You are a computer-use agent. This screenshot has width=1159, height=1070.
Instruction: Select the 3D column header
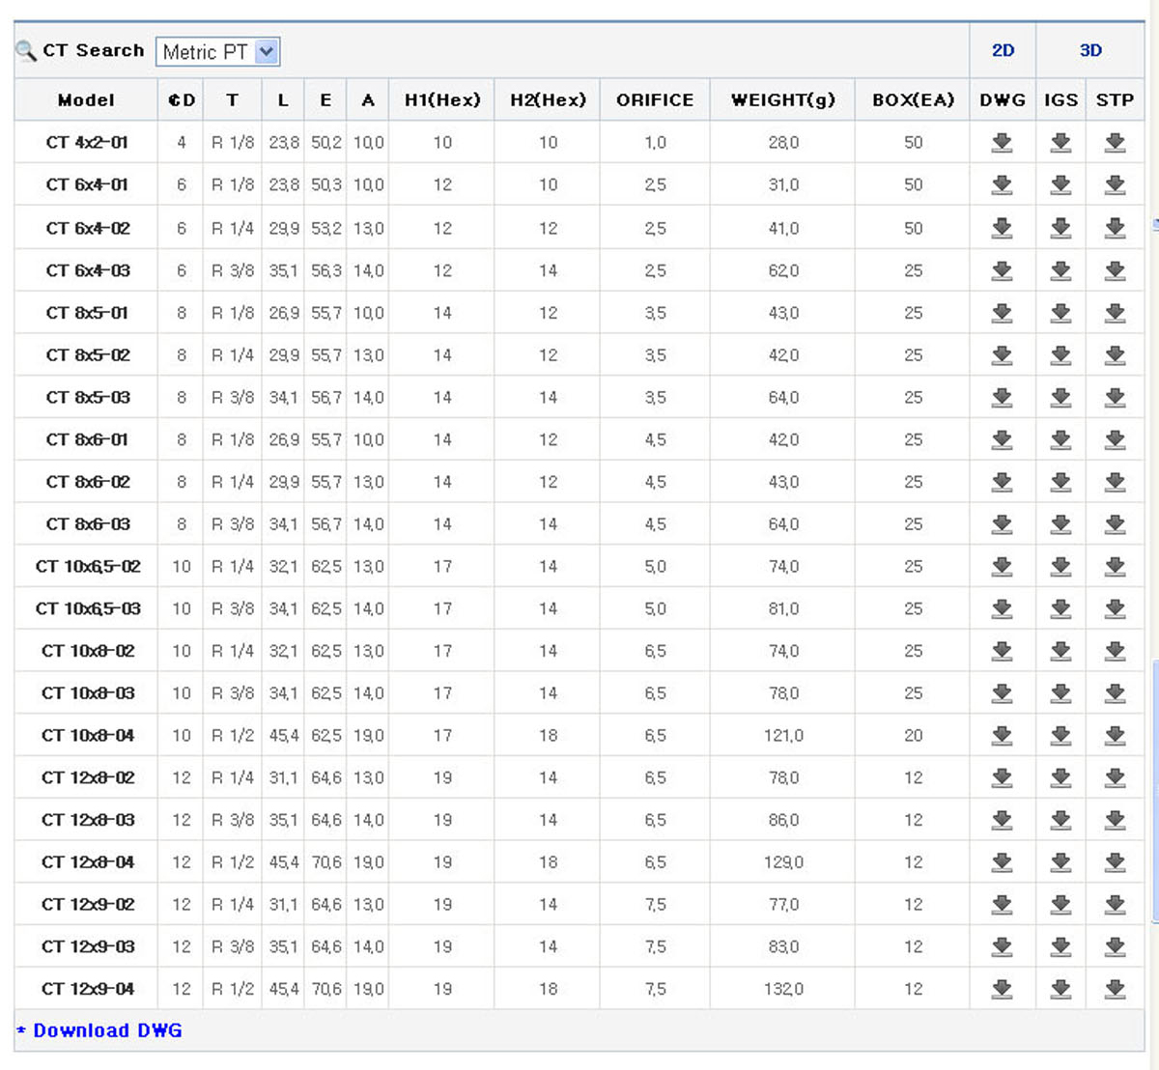pyautogui.click(x=1090, y=50)
